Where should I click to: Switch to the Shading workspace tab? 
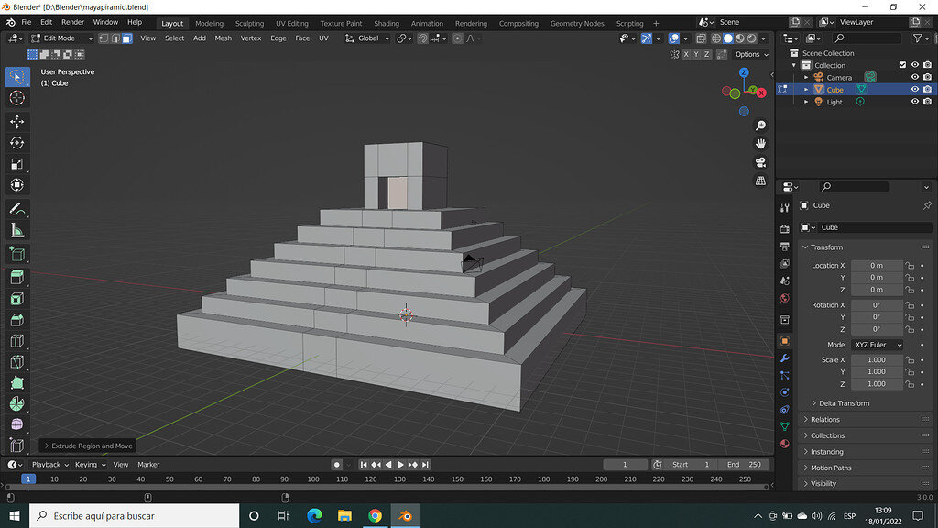387,23
